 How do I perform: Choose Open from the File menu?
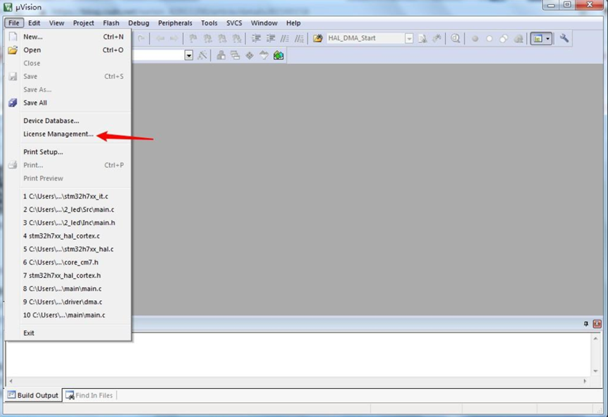[68, 50]
